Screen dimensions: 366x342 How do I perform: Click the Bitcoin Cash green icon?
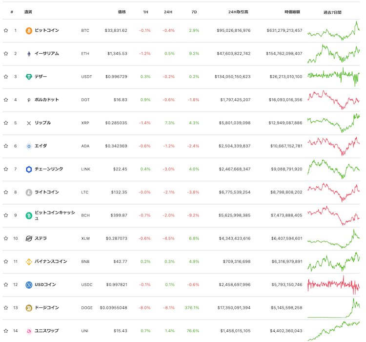(x=29, y=215)
